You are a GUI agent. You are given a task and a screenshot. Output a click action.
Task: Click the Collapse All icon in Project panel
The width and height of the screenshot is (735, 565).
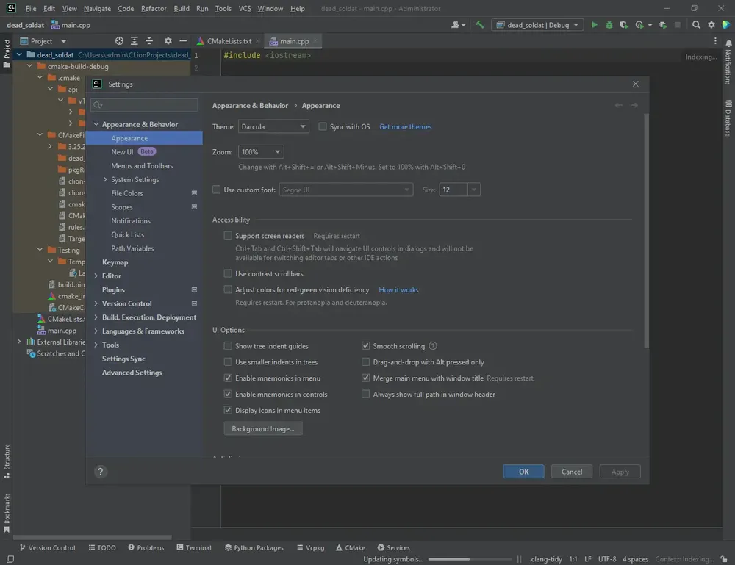coord(150,41)
